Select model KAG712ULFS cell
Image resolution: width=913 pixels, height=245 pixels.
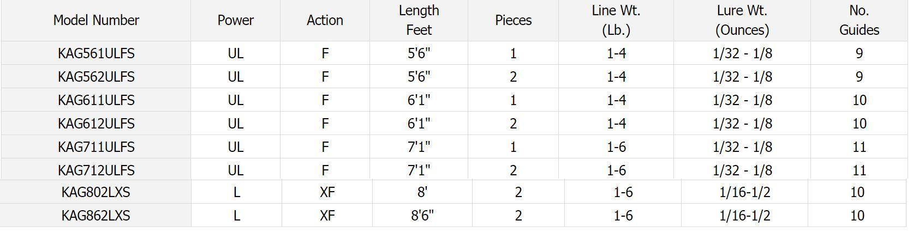coord(96,170)
